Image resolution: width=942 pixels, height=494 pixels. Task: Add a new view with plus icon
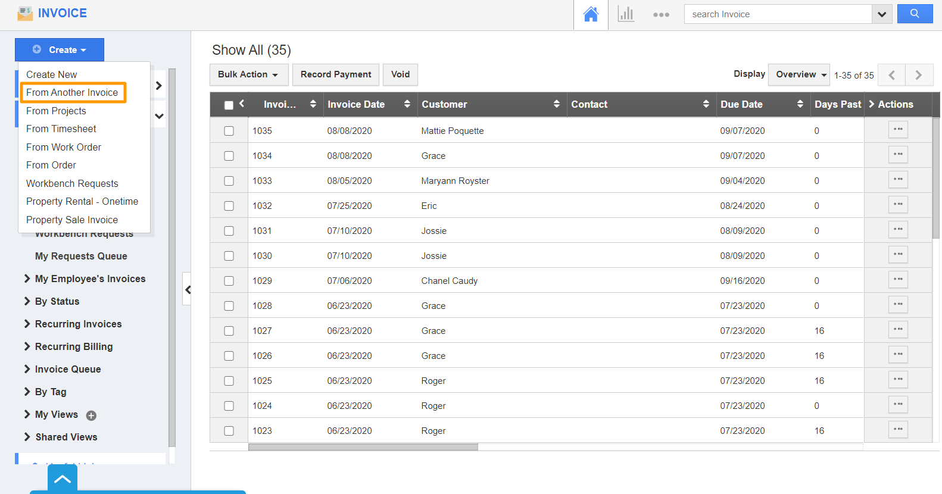(x=91, y=415)
